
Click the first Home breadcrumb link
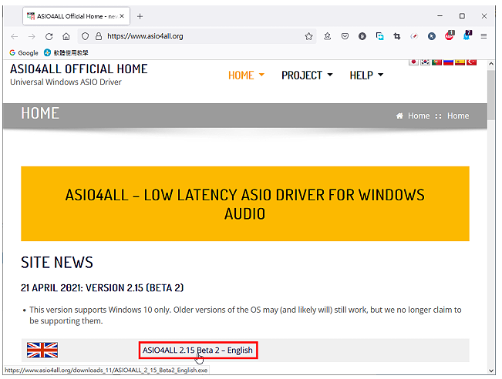pos(419,116)
